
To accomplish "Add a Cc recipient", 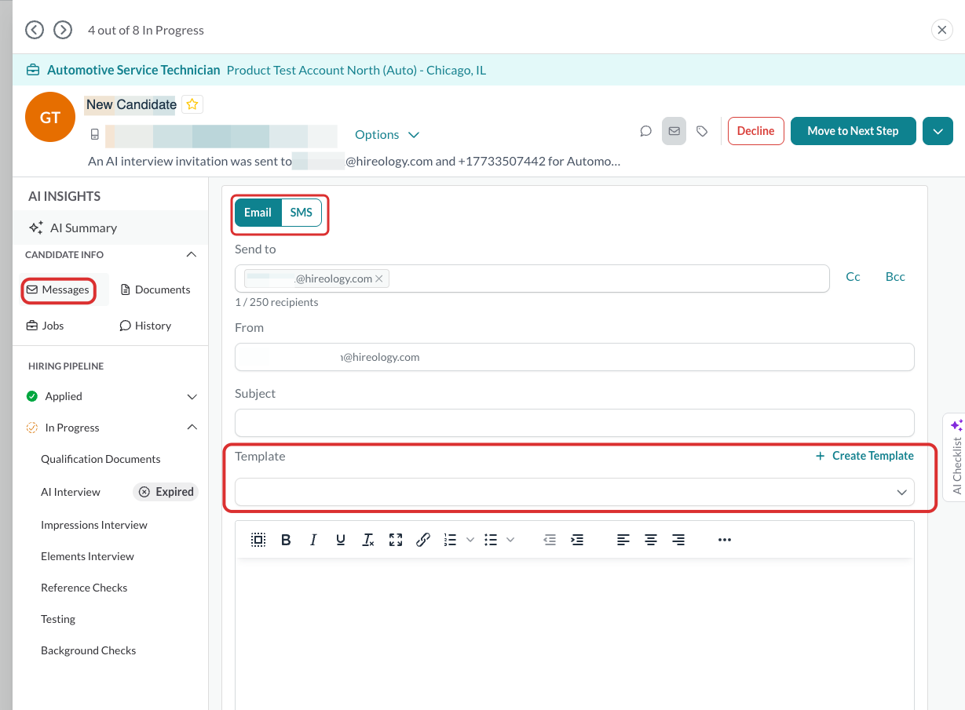I will point(853,276).
